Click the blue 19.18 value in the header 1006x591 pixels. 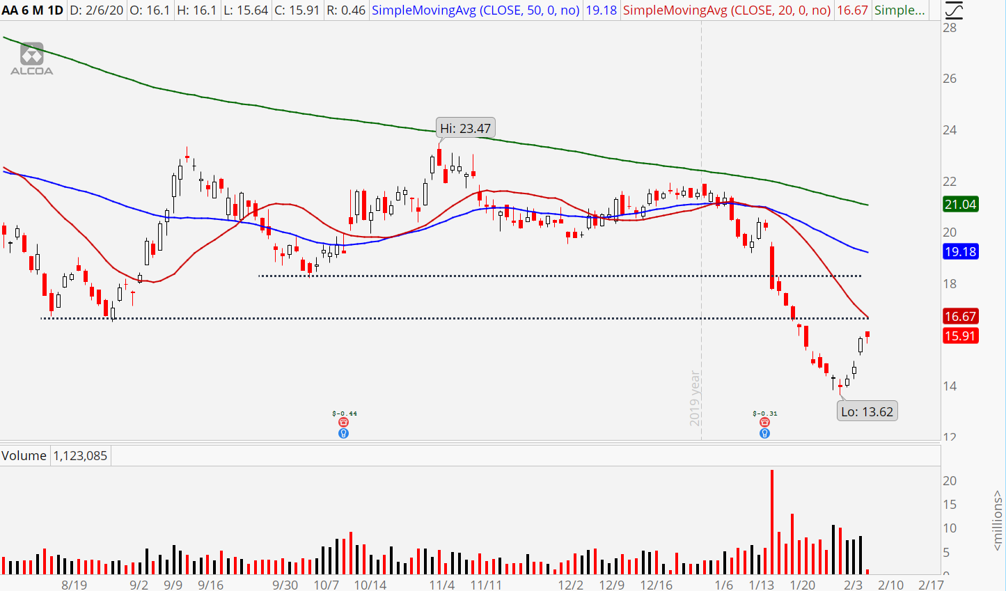pyautogui.click(x=601, y=10)
